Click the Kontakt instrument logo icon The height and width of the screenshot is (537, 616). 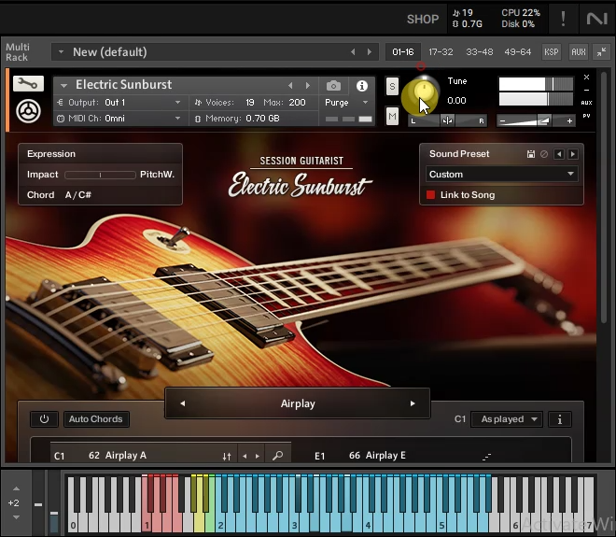28,111
